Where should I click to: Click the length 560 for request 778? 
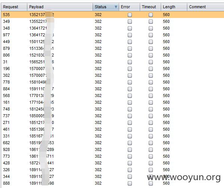[166, 82]
